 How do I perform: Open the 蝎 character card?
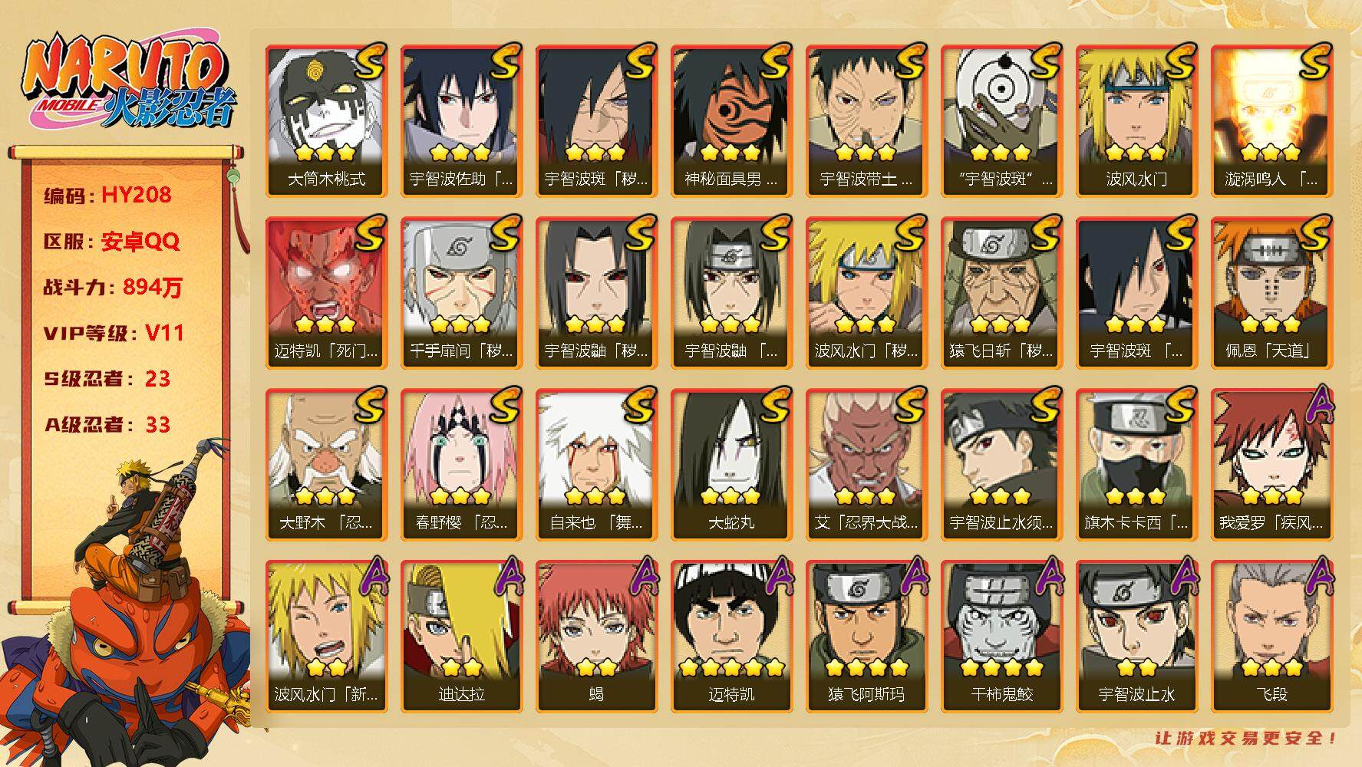tap(596, 636)
